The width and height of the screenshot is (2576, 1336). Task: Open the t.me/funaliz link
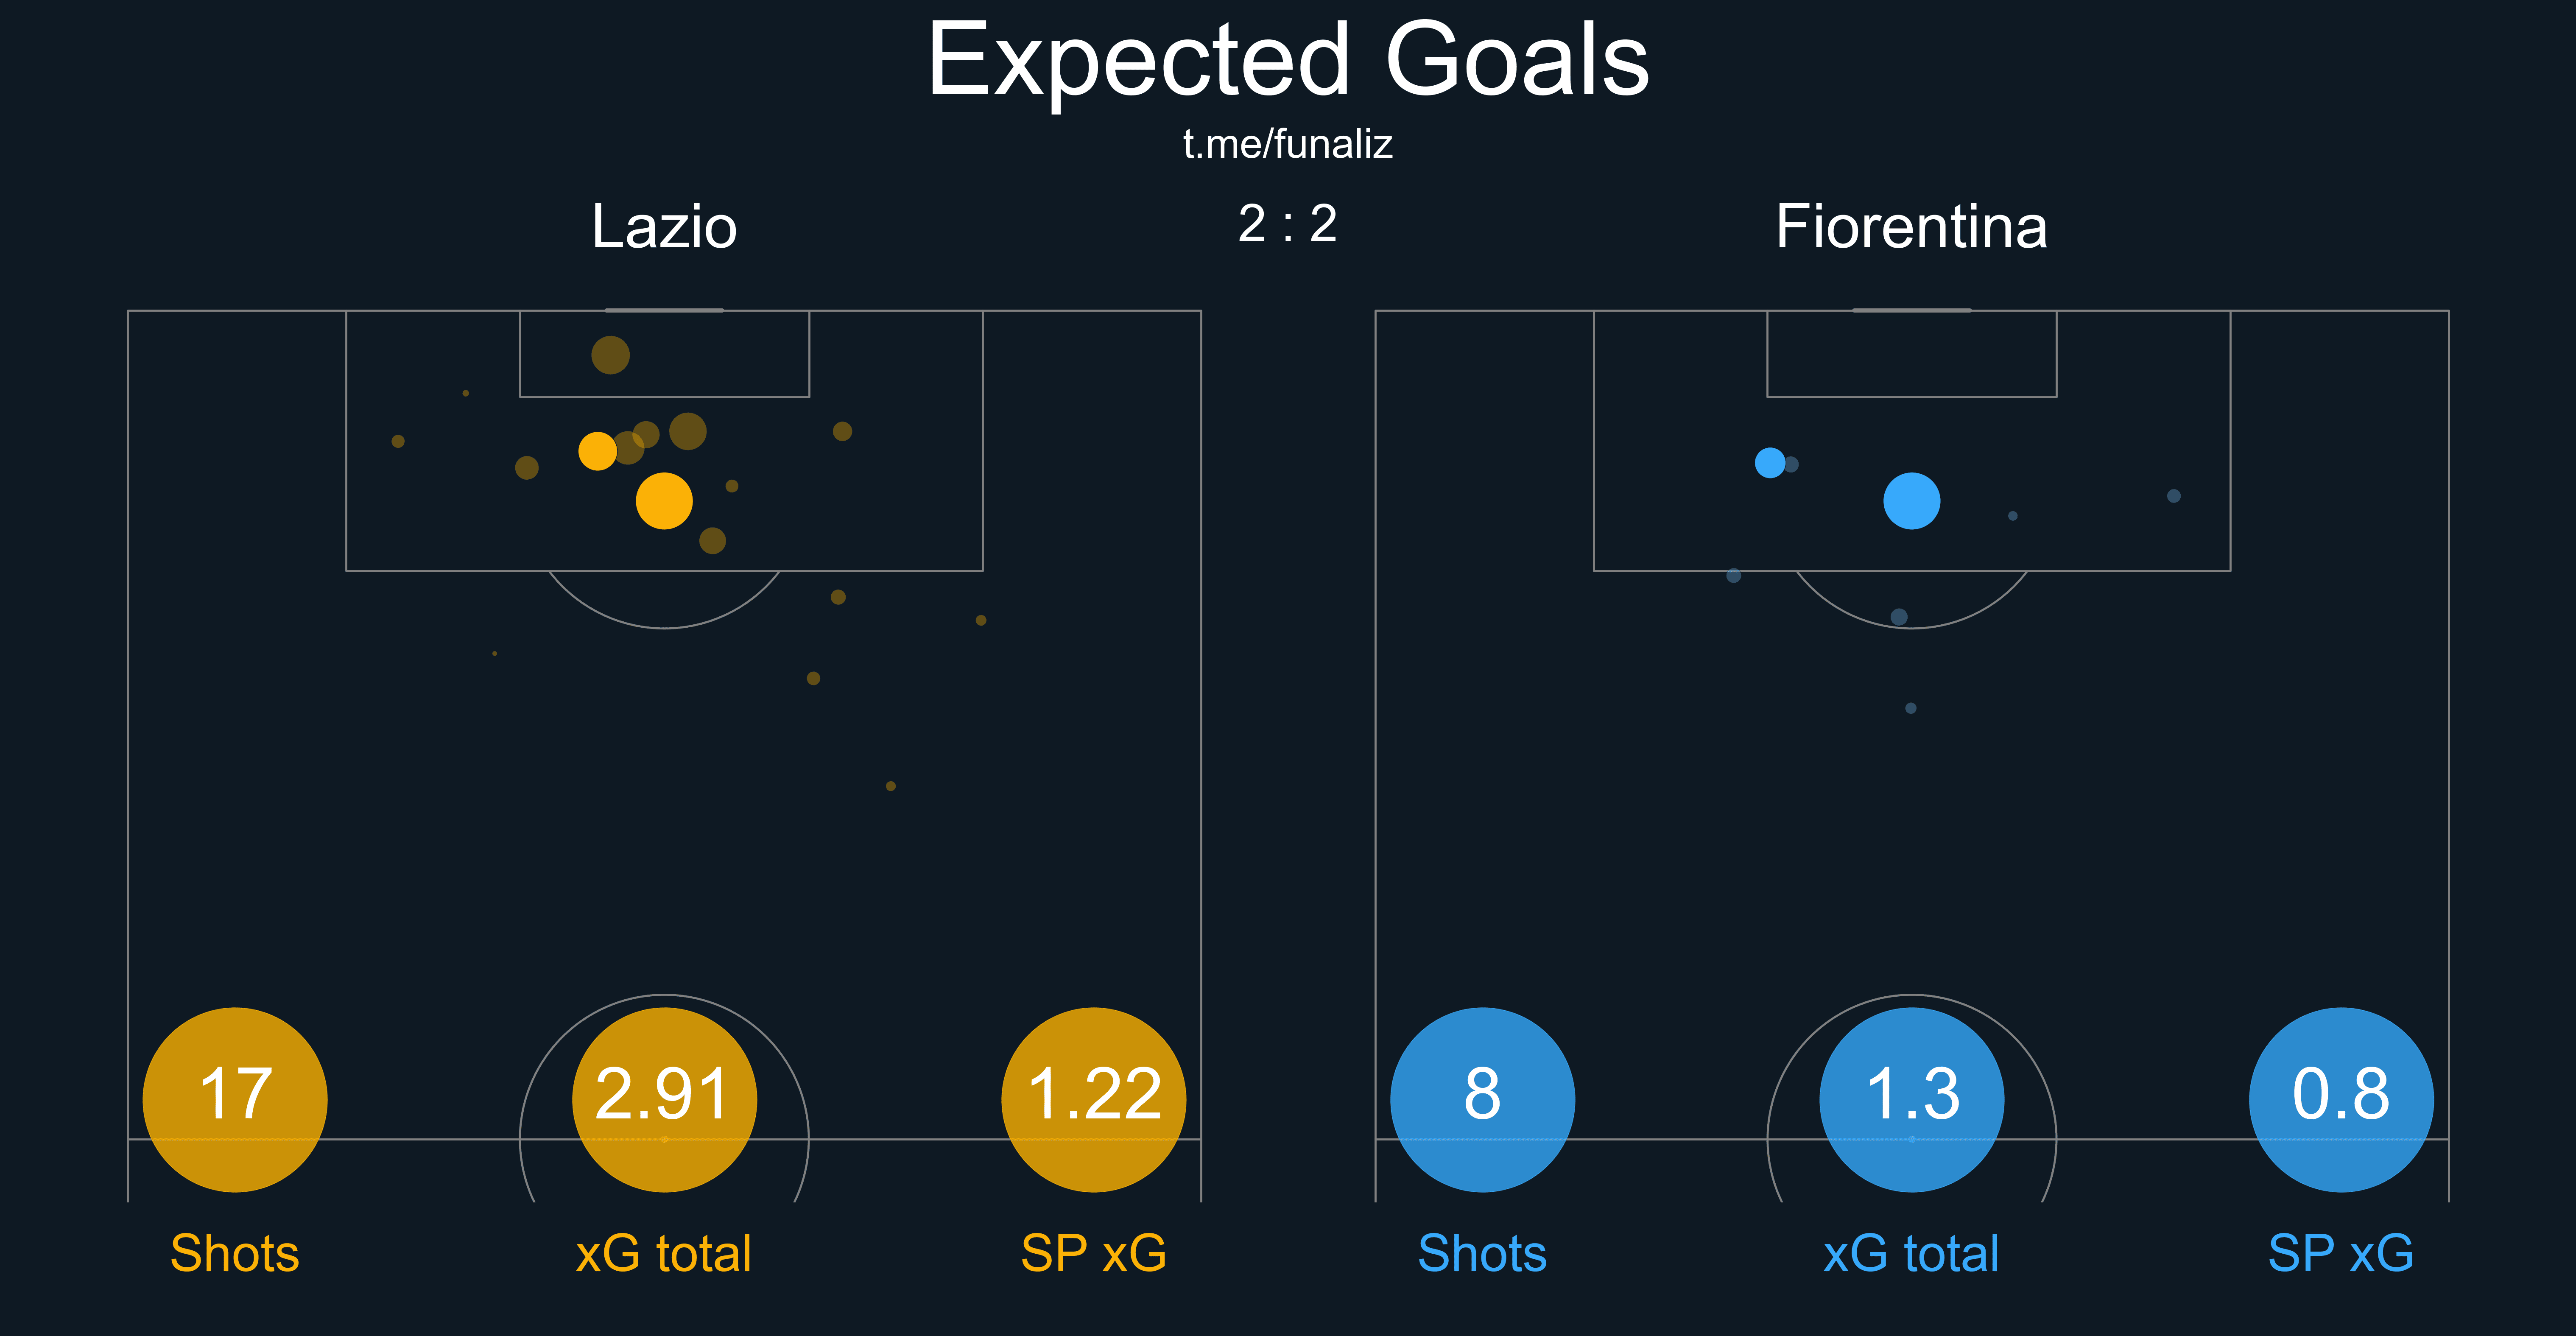(x=1288, y=144)
